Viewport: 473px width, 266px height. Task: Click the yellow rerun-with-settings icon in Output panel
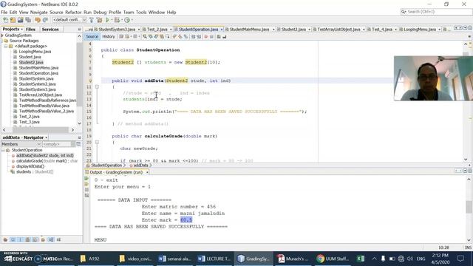(87, 184)
